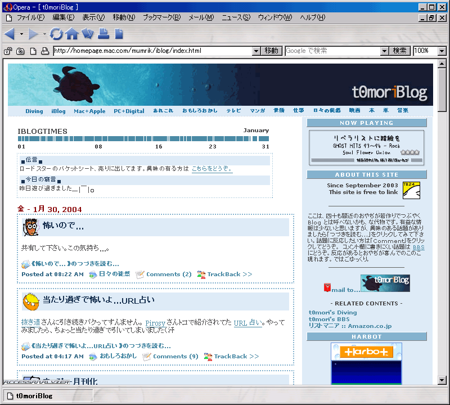Follow the こちらをどうぞ link
This screenshot has width=450, height=405.
tap(212, 169)
